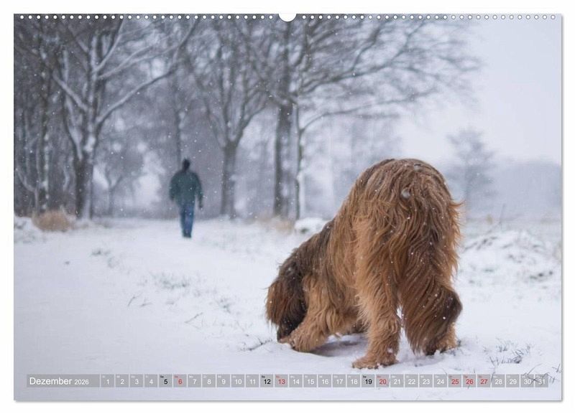Viewport: 575px width, 414px height.
Task: Click the red date 26
Action: [469, 381]
